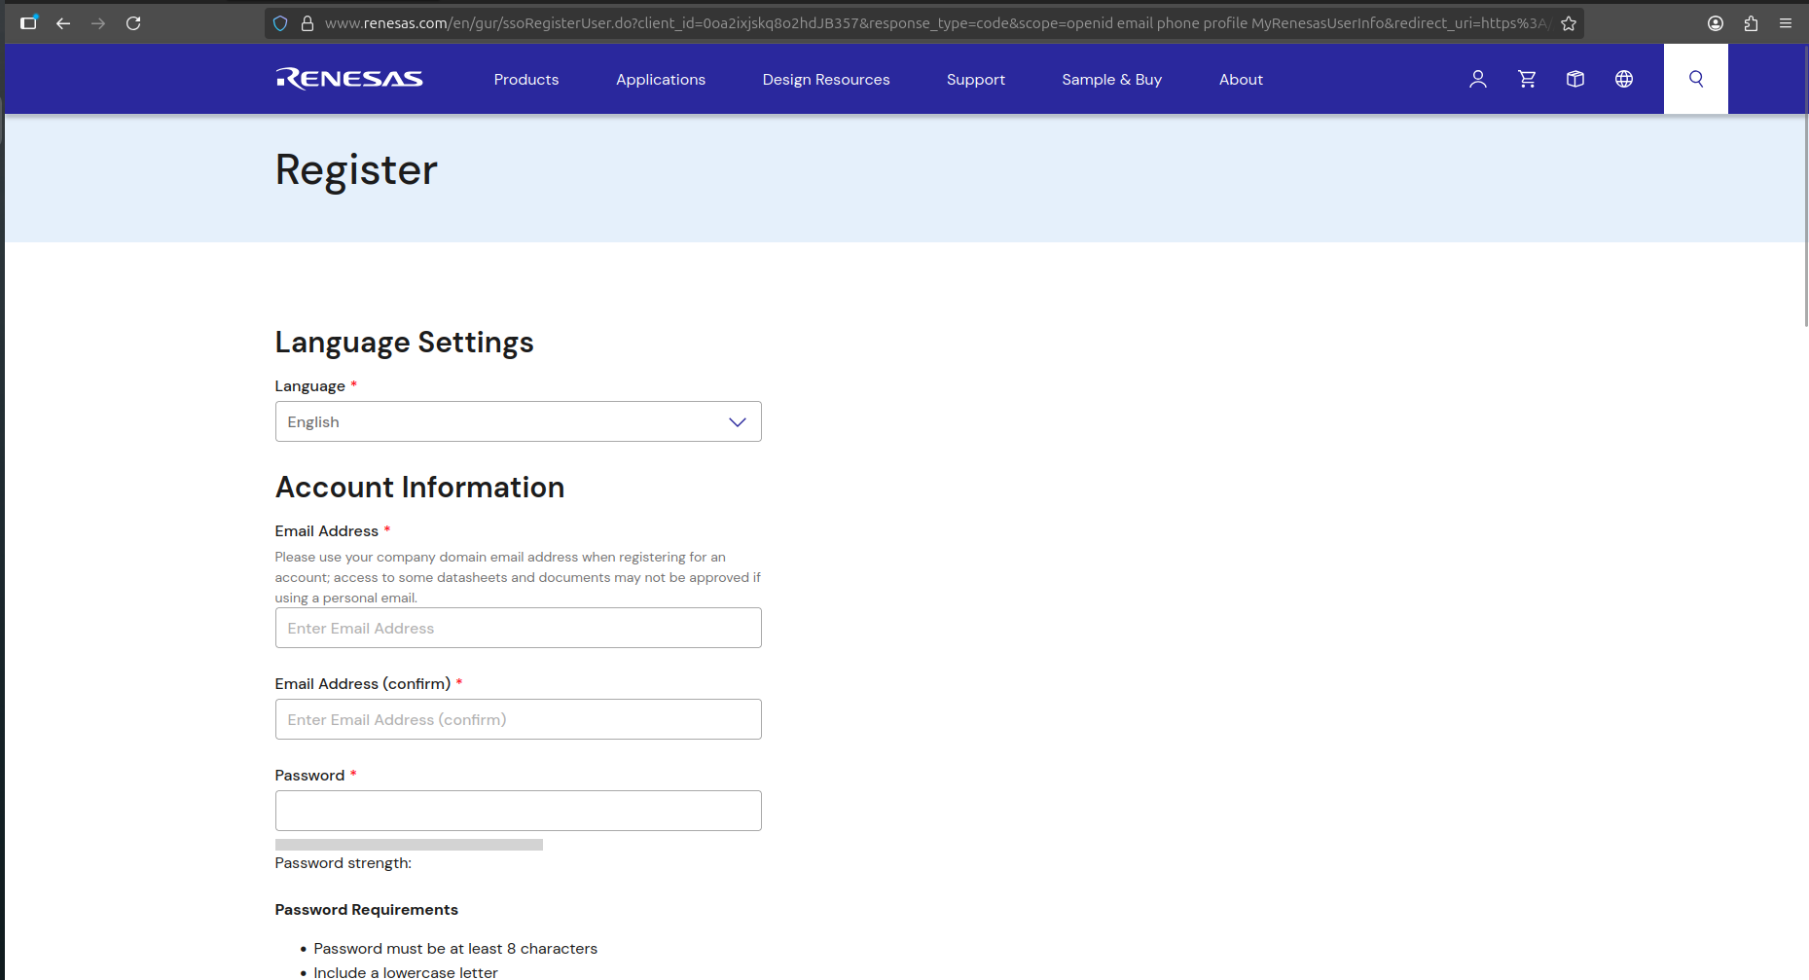Viewport: 1809px width, 980px height.
Task: Open the shopping cart icon
Action: pyautogui.click(x=1527, y=79)
